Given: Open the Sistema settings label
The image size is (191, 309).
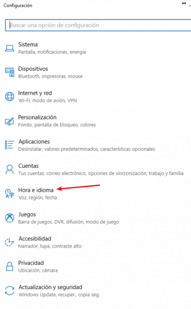Looking at the screenshot, I should pos(28,45).
